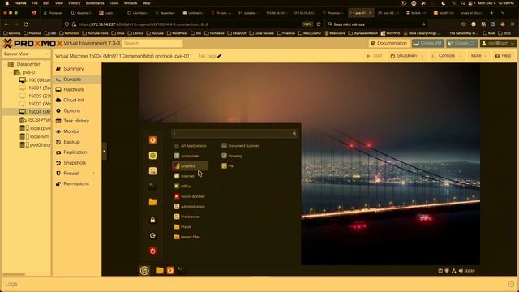
Task: Click the Start button
Action: coord(375,56)
